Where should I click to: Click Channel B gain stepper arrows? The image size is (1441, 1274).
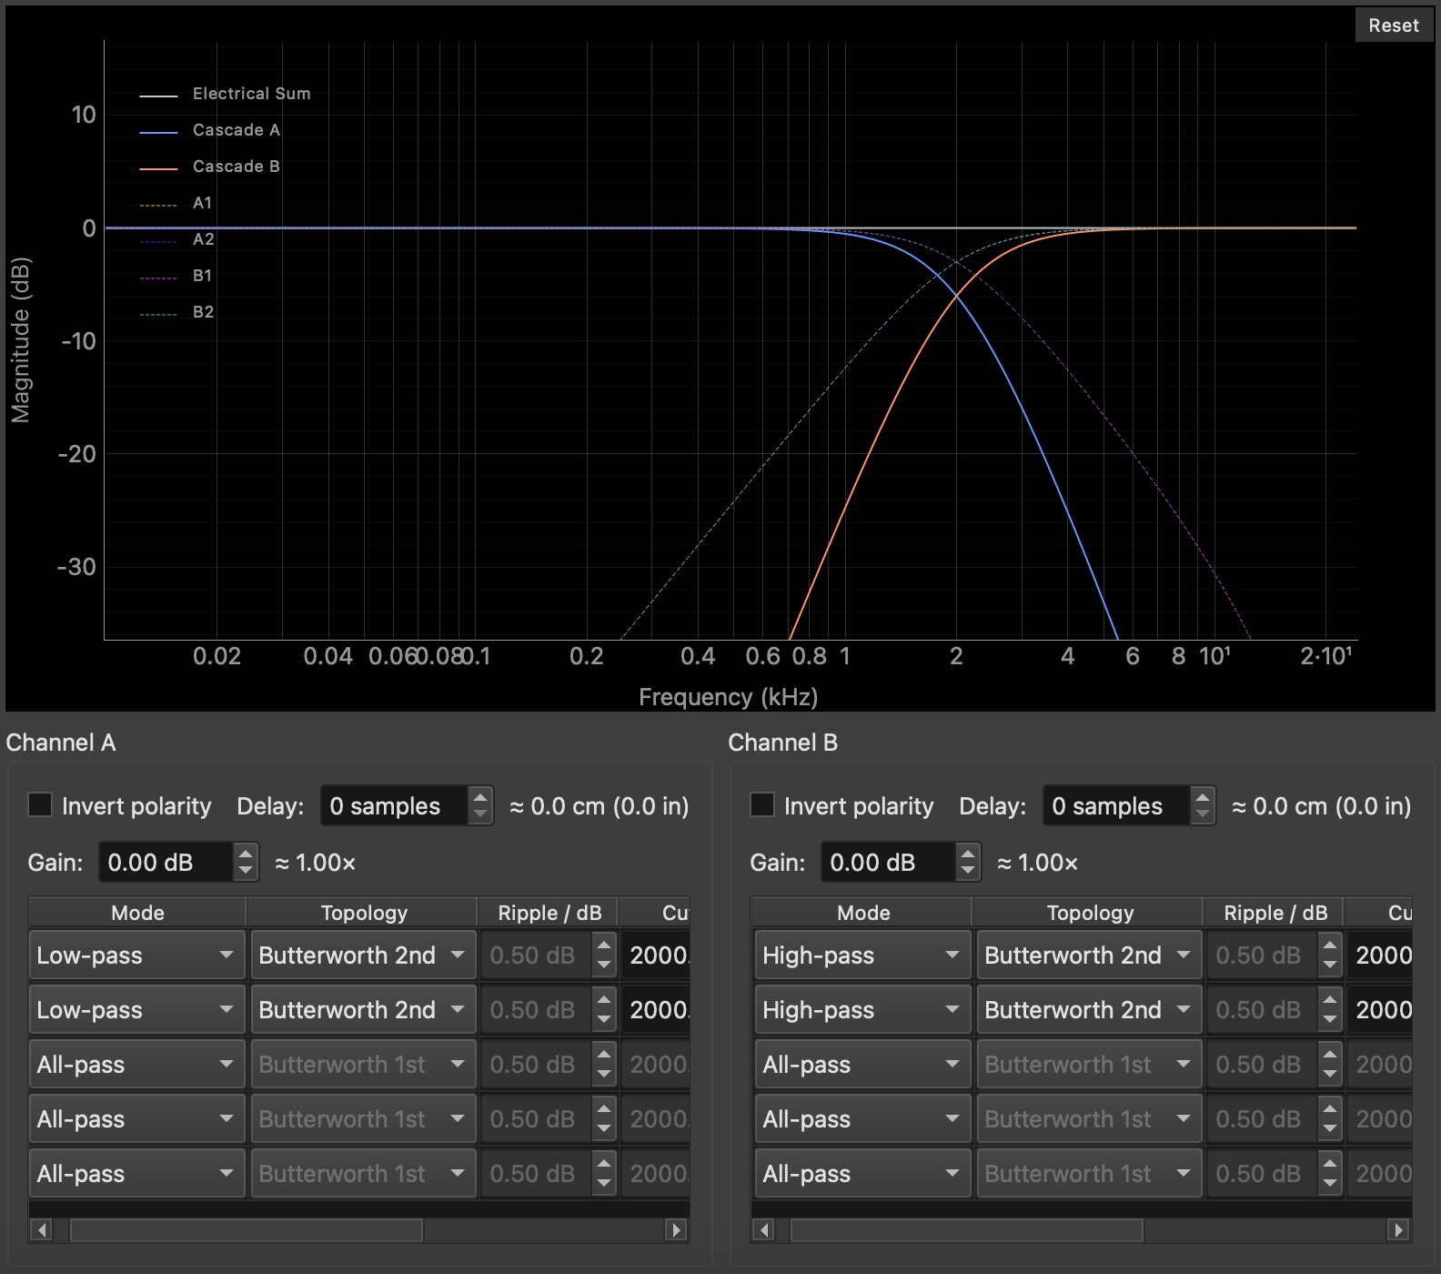point(968,862)
